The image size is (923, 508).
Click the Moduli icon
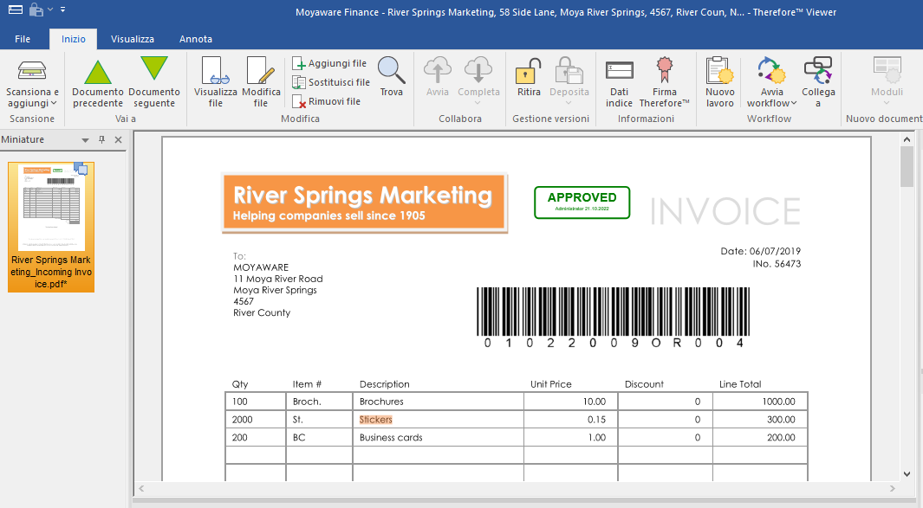(x=887, y=70)
